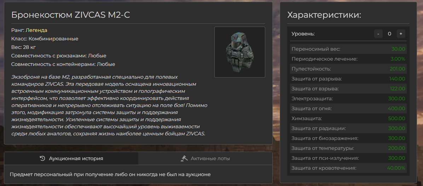The image size is (423, 186).
Task: Select the Периодическое лечение row
Action: pos(348,59)
